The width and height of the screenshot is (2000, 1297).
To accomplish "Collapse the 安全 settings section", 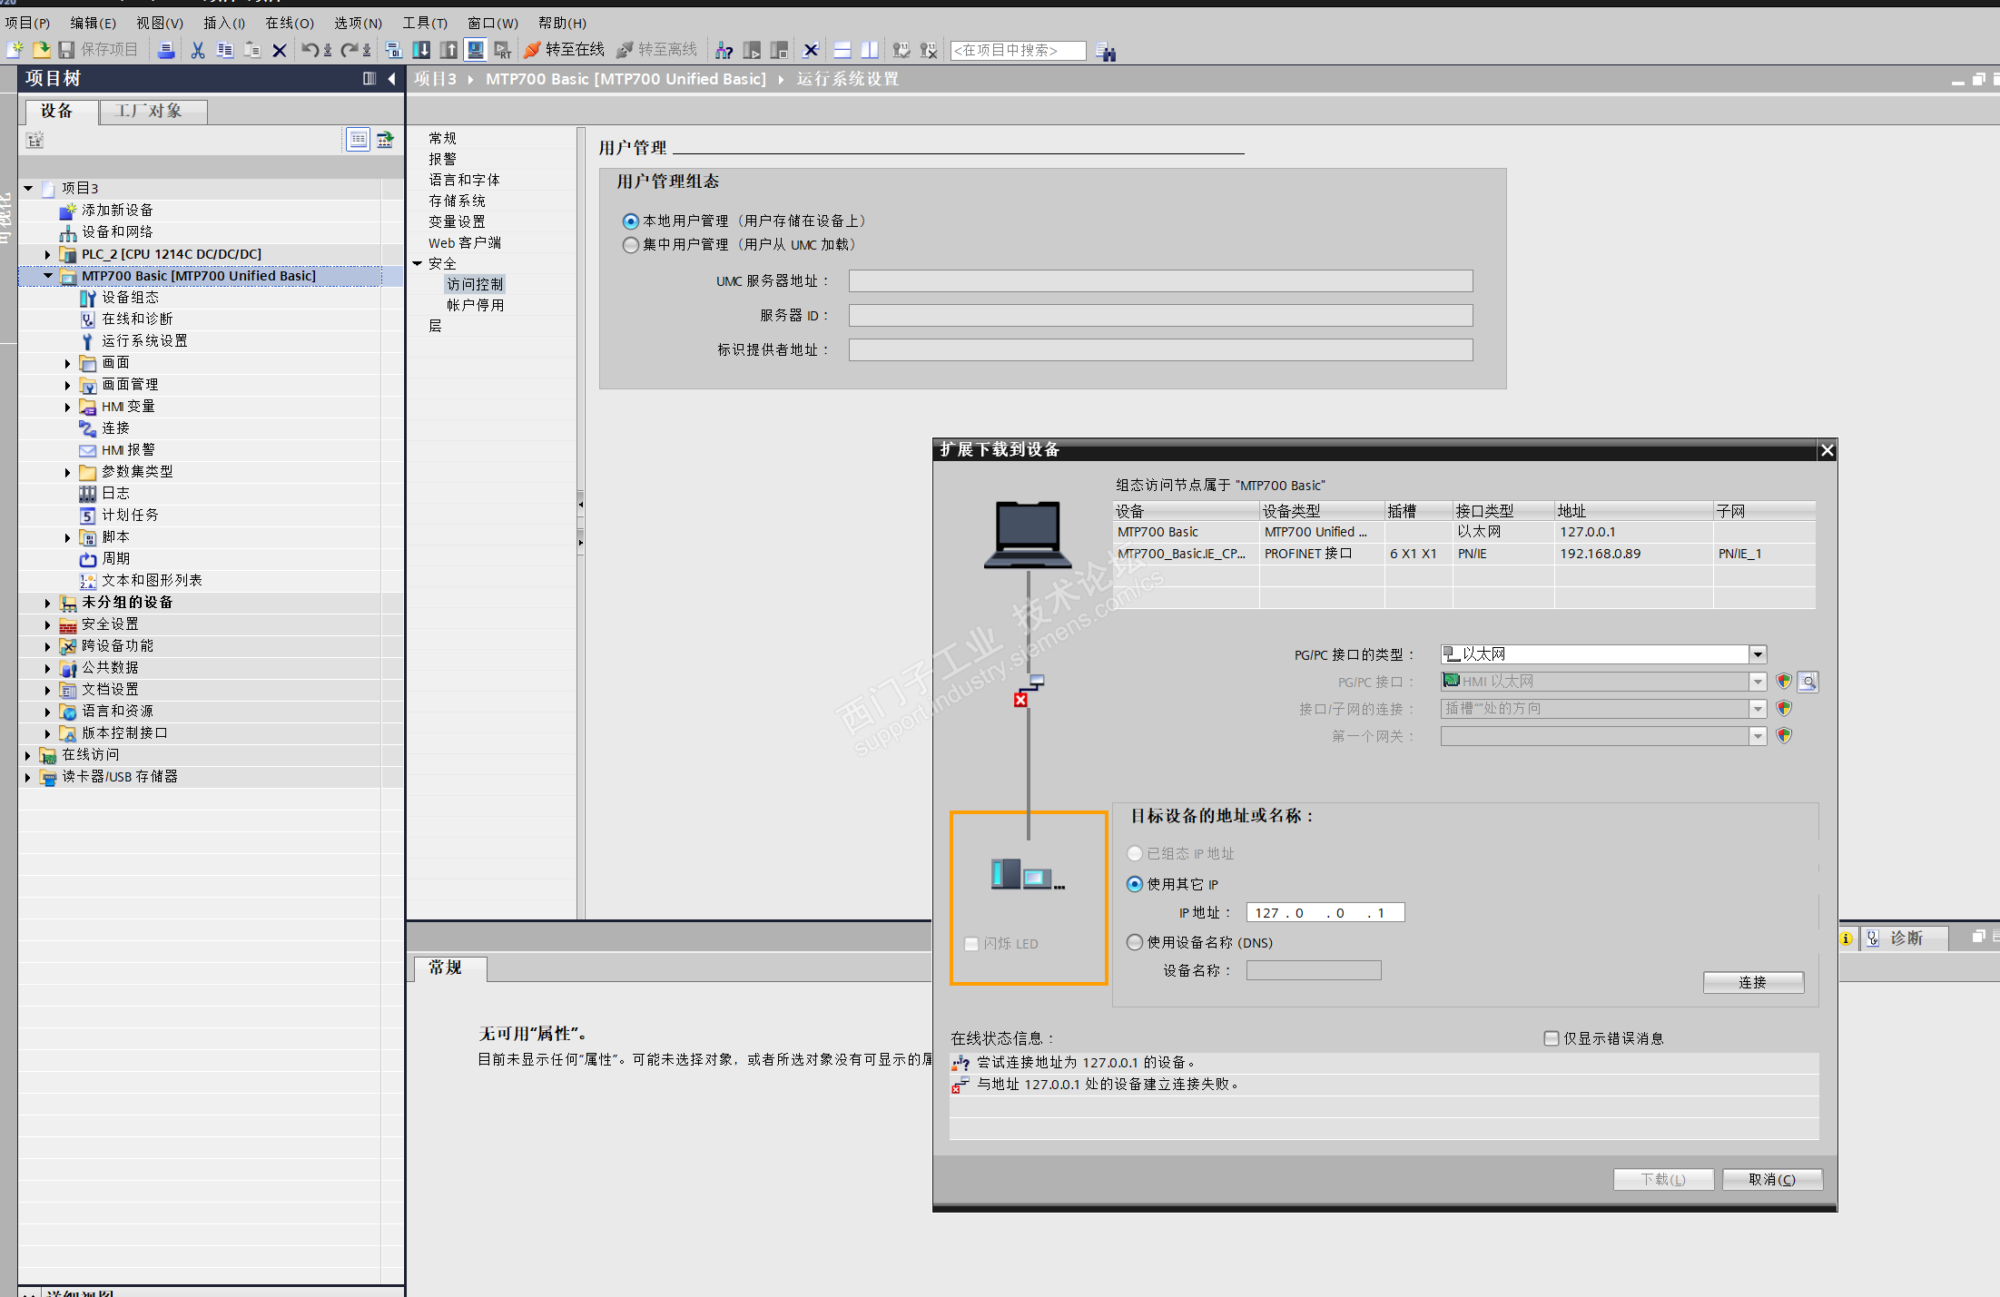I will click(418, 263).
